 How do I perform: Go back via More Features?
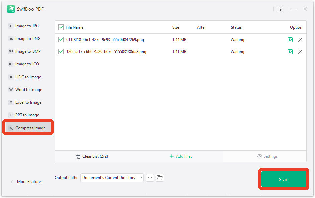(x=26, y=182)
